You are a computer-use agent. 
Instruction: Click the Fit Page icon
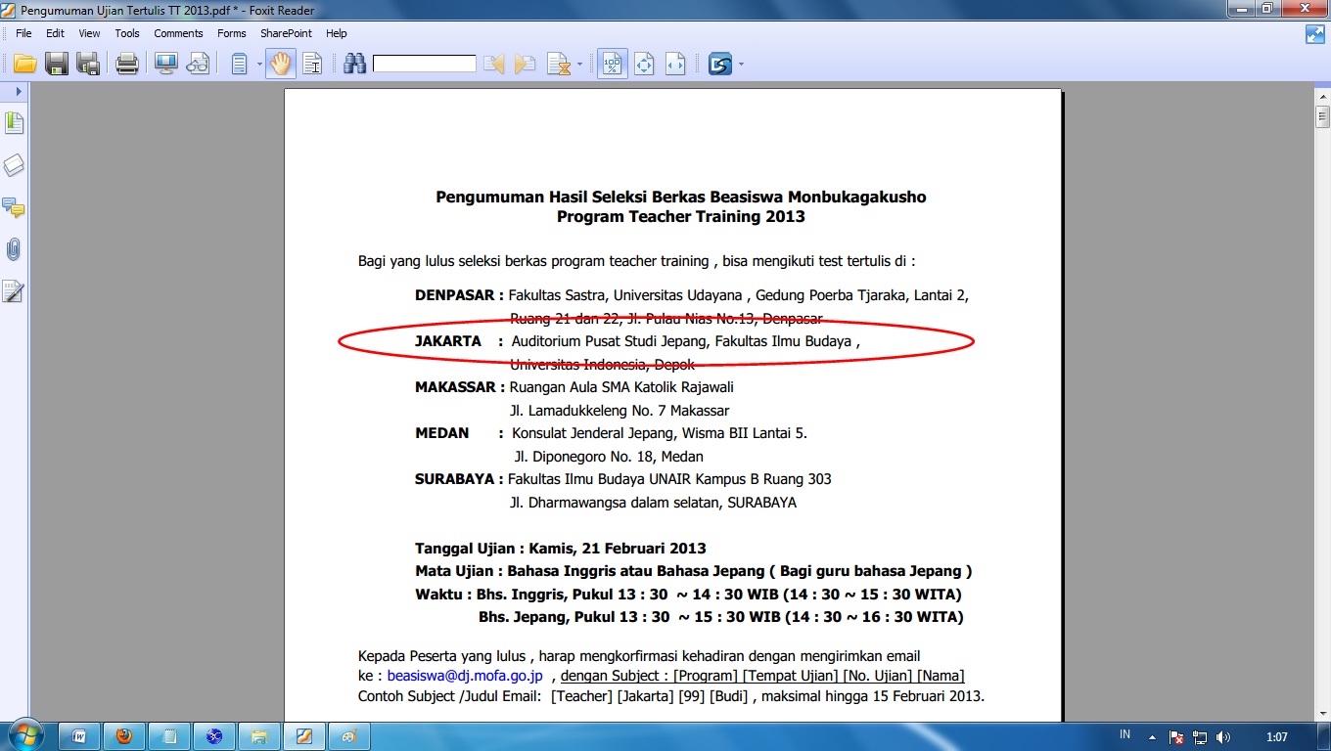644,65
